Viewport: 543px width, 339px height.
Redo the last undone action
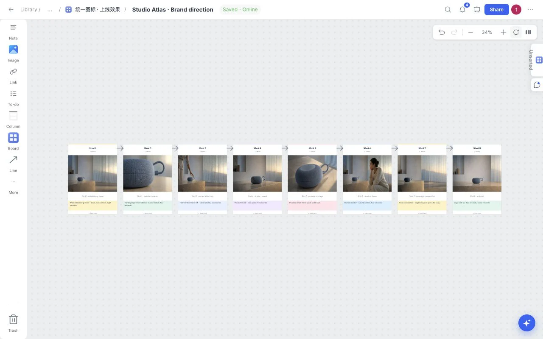pyautogui.click(x=454, y=32)
